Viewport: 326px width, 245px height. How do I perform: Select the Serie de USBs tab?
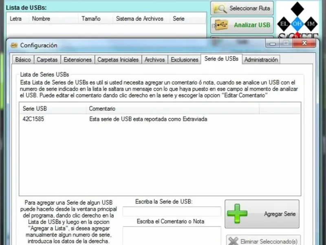pos(221,59)
